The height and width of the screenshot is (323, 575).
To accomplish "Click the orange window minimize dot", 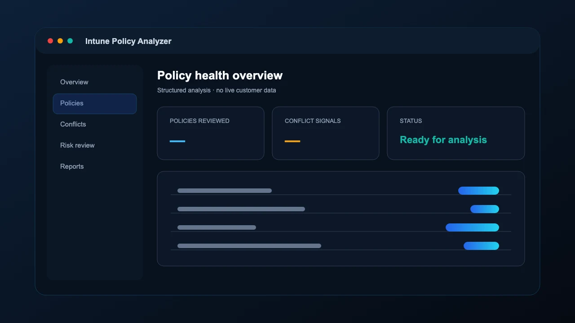I will tap(60, 41).
